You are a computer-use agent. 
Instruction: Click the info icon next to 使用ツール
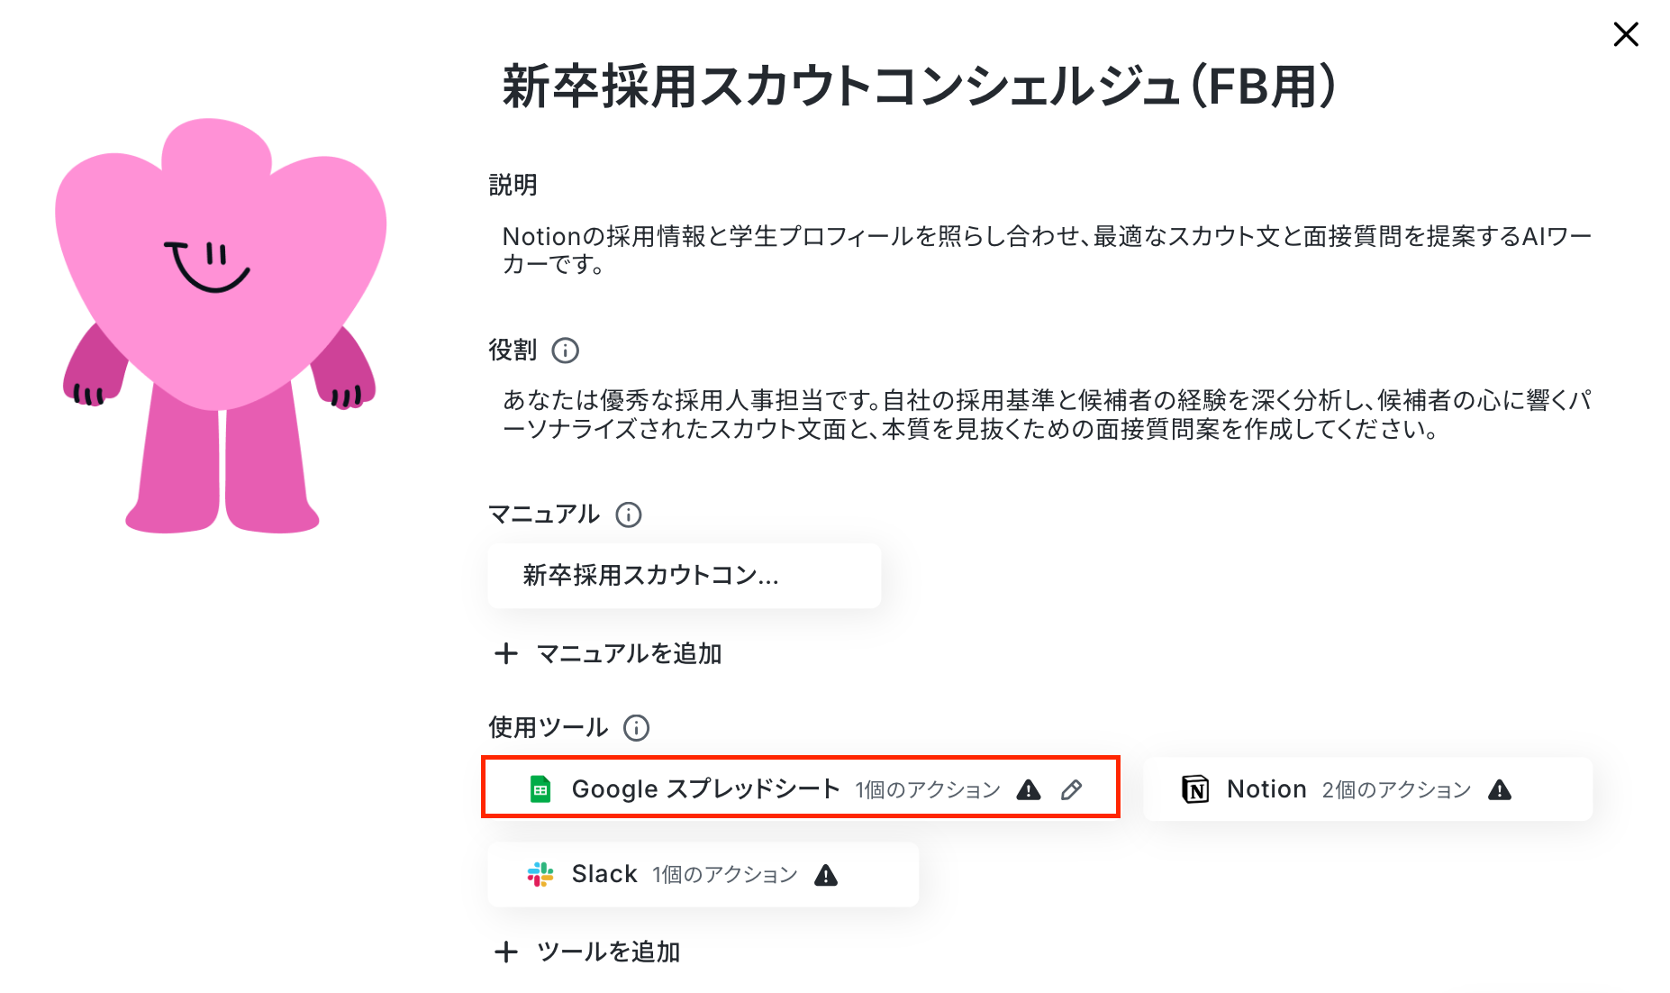tap(636, 728)
